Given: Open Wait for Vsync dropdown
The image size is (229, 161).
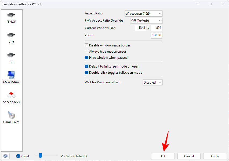Looking at the screenshot, I should pos(152,83).
